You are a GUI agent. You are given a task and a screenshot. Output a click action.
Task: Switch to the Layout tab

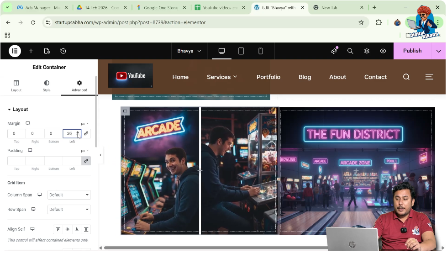click(16, 86)
